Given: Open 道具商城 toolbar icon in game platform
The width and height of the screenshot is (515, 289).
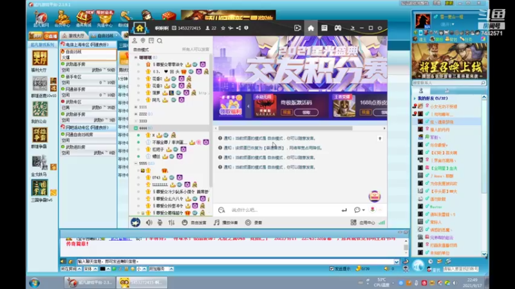Looking at the screenshot, I should tap(84, 19).
